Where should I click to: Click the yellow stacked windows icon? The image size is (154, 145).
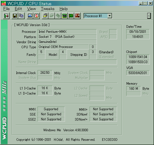click(45, 16)
